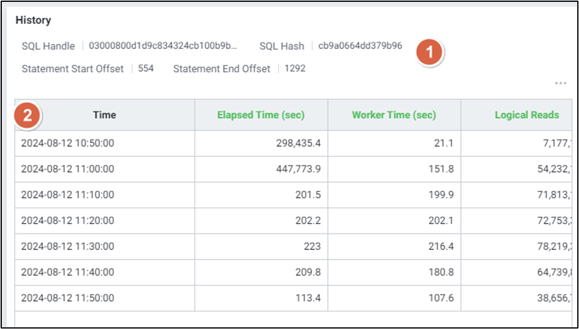The width and height of the screenshot is (579, 329).
Task: Select the 2024-08-12 11:00:00 row
Action: tap(67, 169)
